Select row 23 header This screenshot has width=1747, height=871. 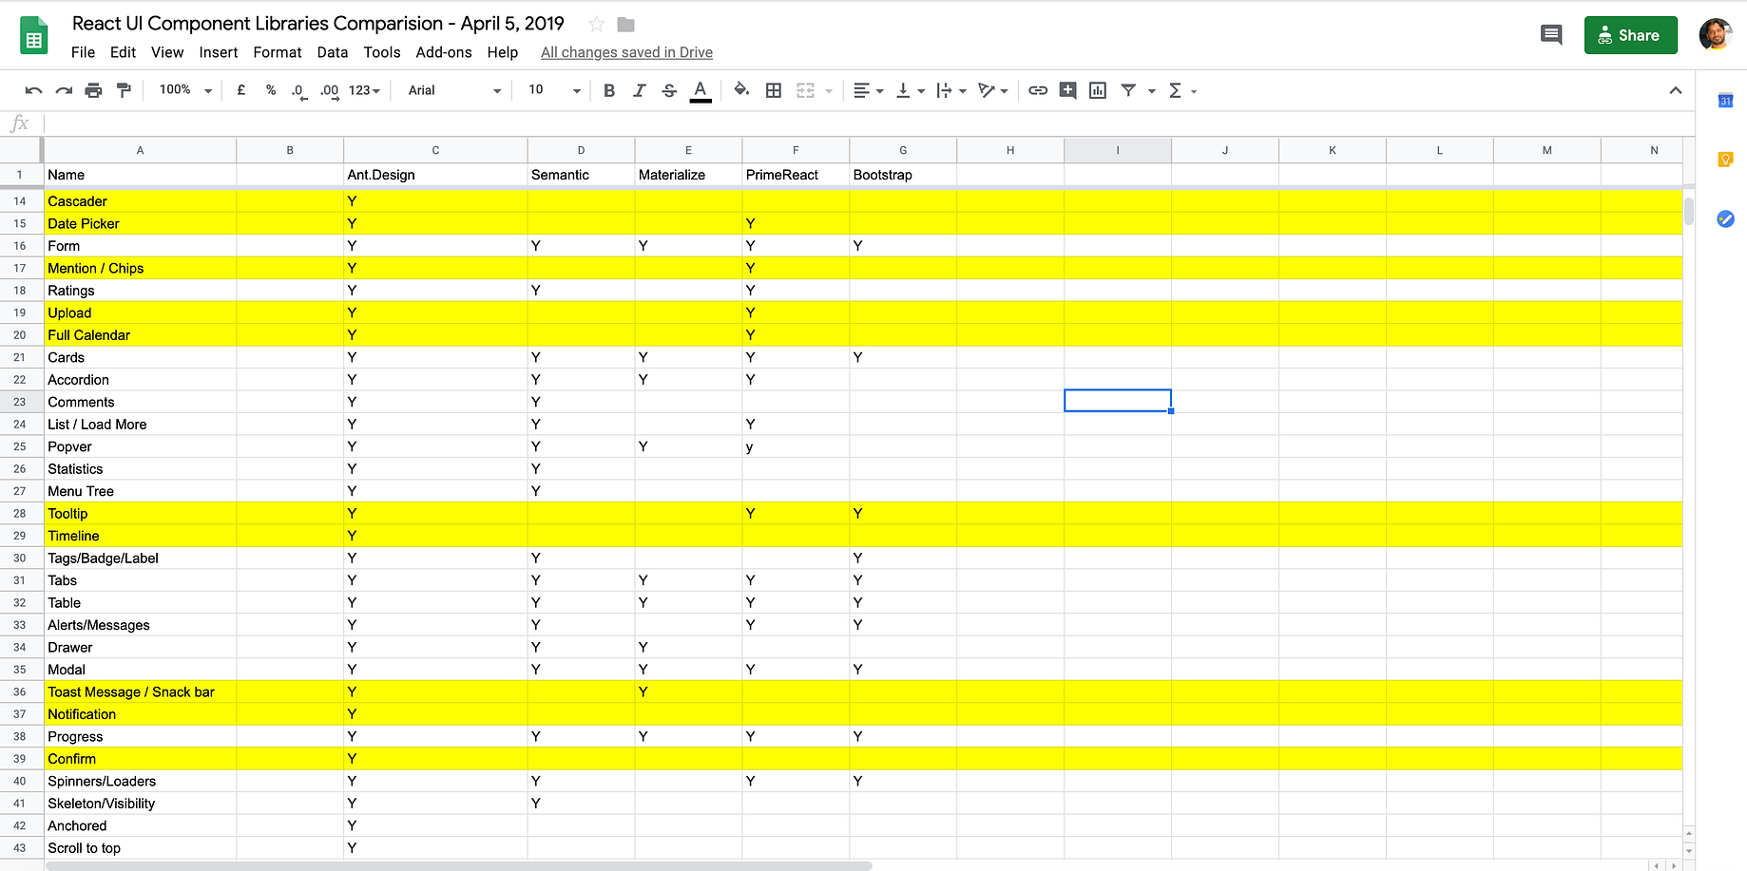point(20,402)
